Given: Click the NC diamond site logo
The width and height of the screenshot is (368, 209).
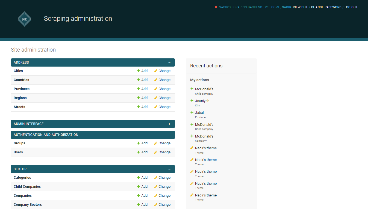Looking at the screenshot, I should coord(24,19).
